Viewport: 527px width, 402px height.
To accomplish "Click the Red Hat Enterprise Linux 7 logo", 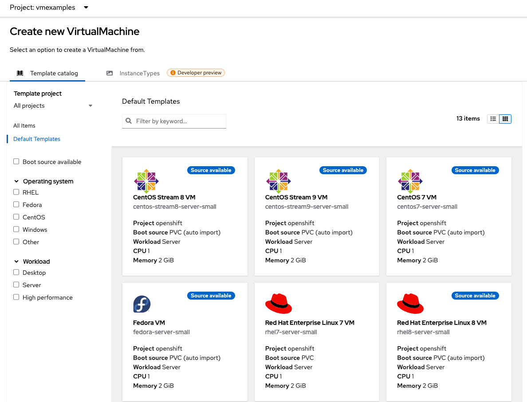I will [278, 303].
